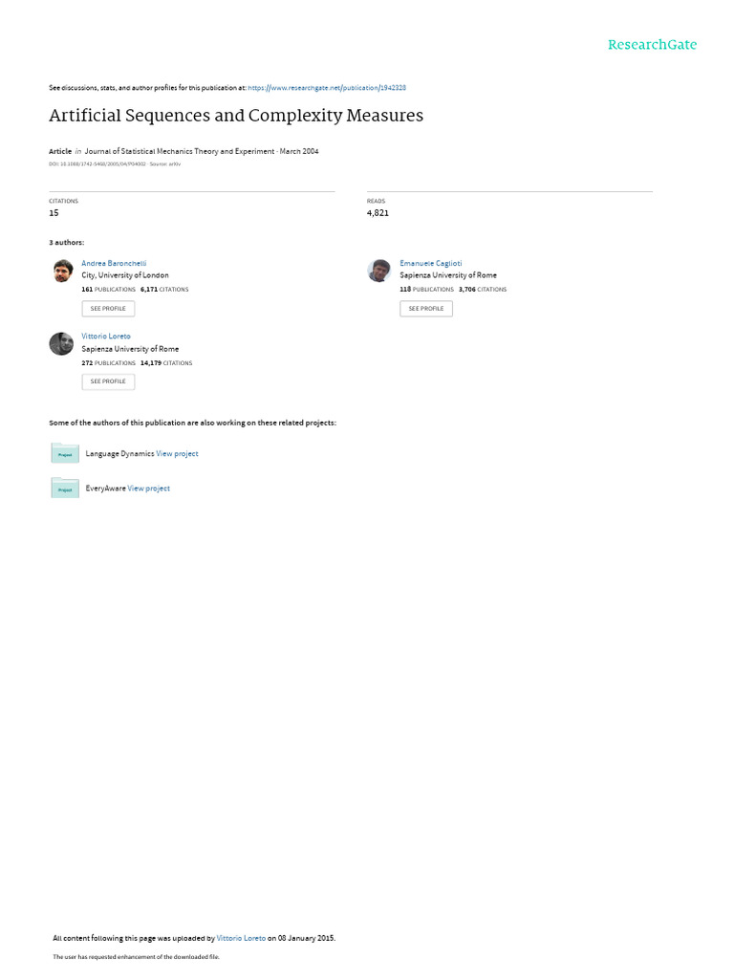This screenshot has width=734, height=979.
Task: Open Emanuele Caglioti's author name link
Action: pos(431,264)
